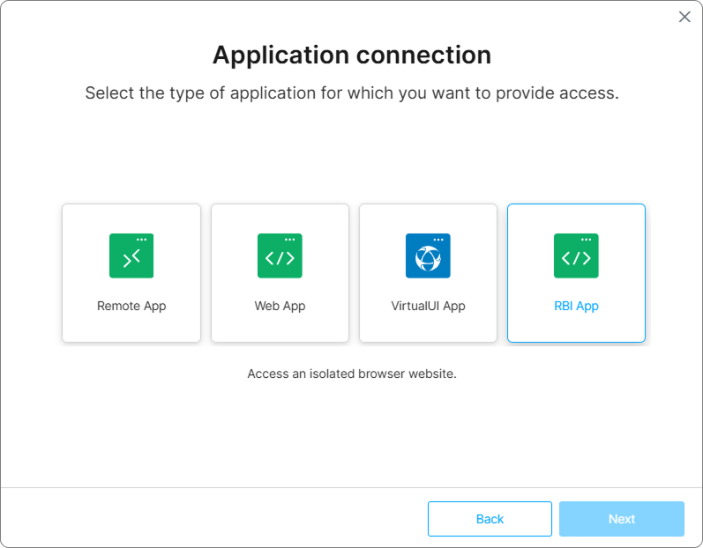
Task: Click the 'Select the type of application' subtitle
Action: [352, 93]
